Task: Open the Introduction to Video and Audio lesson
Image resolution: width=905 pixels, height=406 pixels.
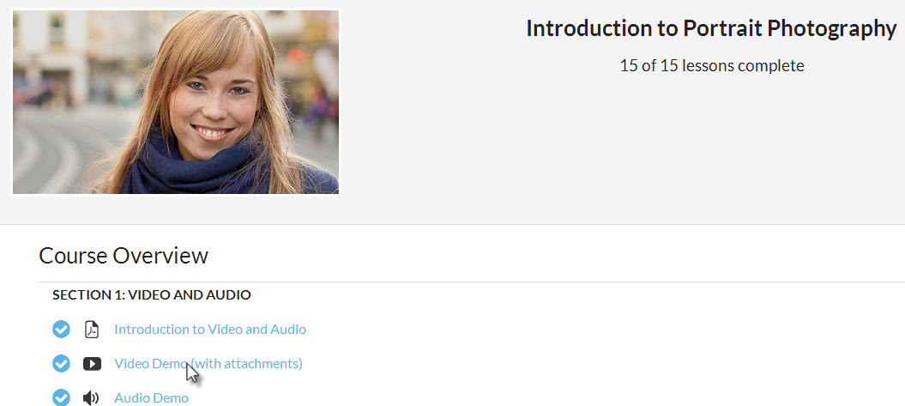Action: tap(209, 330)
